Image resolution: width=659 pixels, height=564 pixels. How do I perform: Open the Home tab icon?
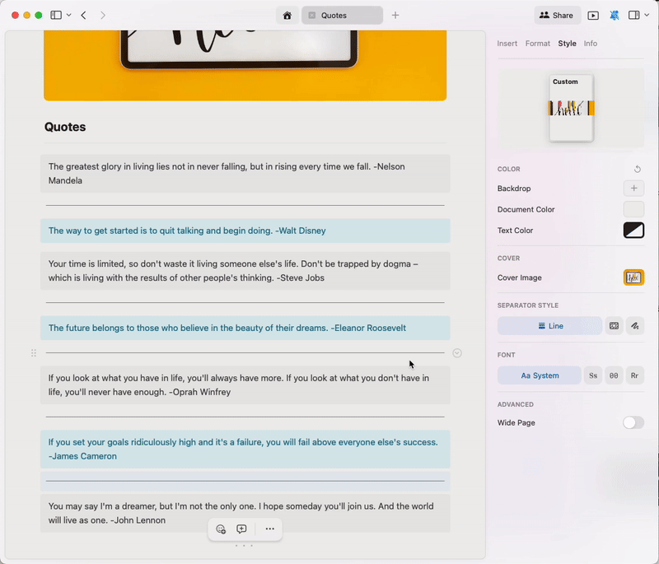[287, 16]
